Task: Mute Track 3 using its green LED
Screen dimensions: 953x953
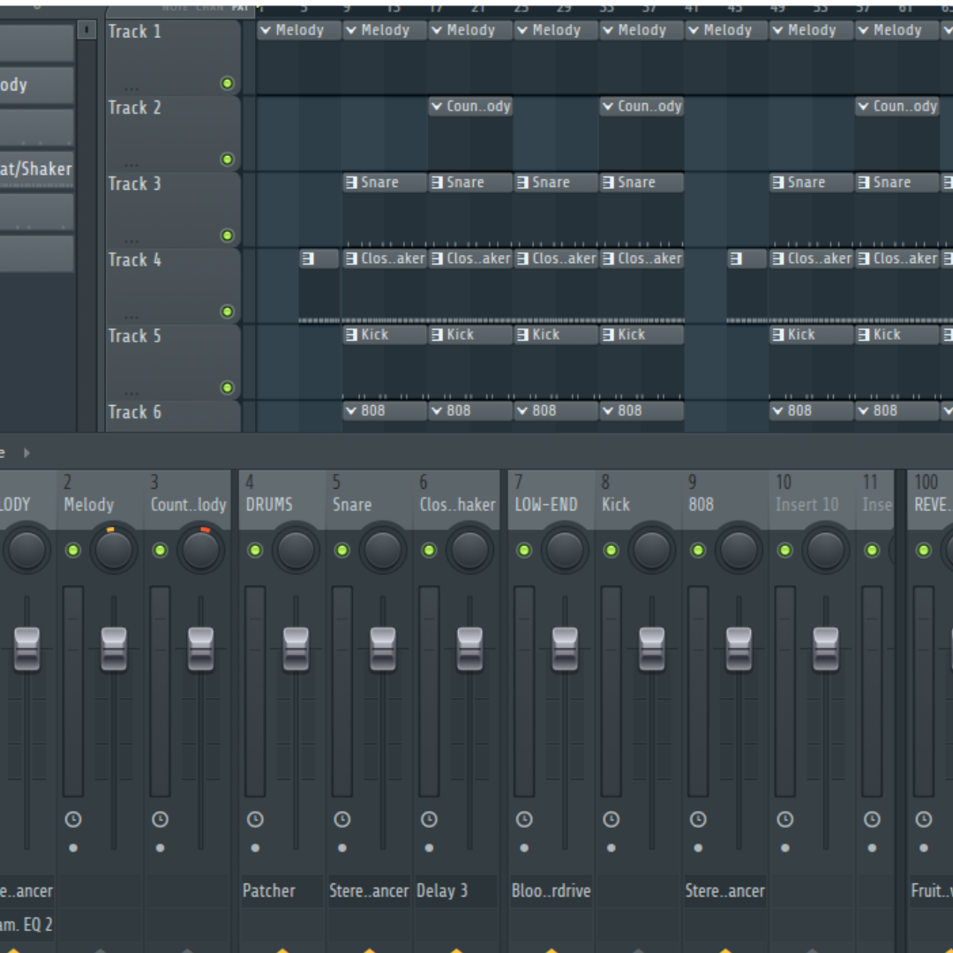Action: coord(227,236)
